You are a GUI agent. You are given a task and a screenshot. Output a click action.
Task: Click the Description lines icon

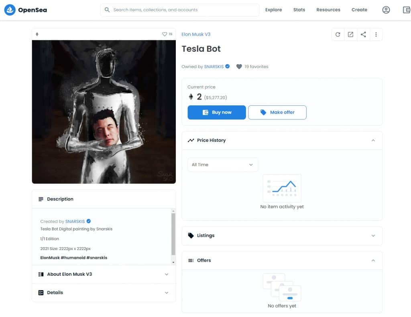[41, 199]
